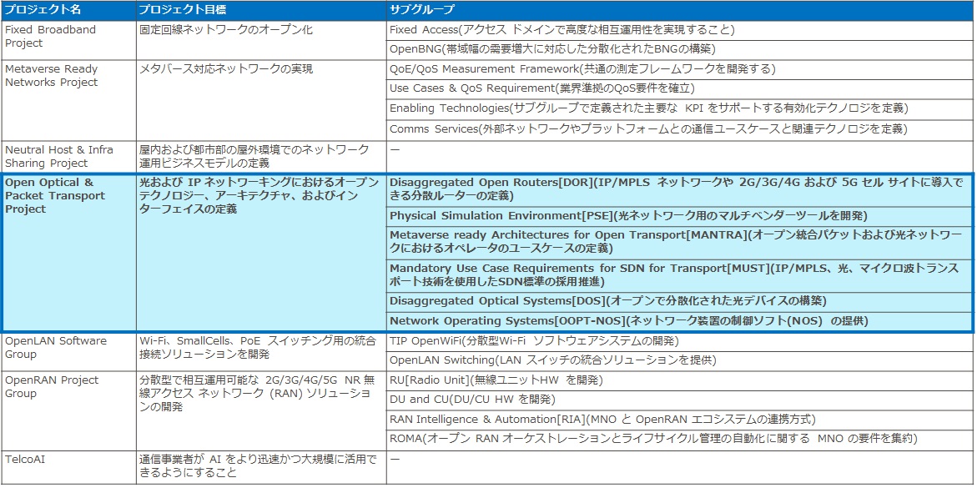Screen dimensions: 977x488
Task: Click the OpenBNG subgroup row
Action: click(x=681, y=49)
